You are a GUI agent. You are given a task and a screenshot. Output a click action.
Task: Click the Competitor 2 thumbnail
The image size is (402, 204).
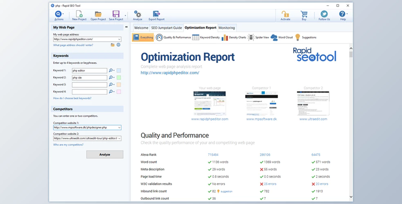pos(313,103)
